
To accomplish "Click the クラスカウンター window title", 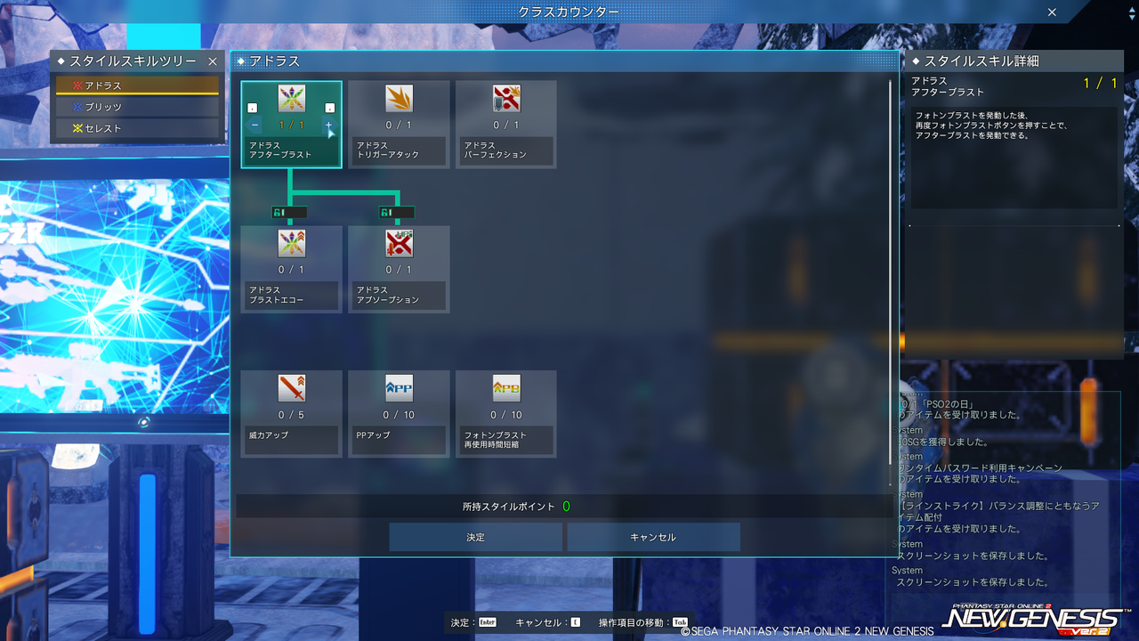I will [569, 12].
